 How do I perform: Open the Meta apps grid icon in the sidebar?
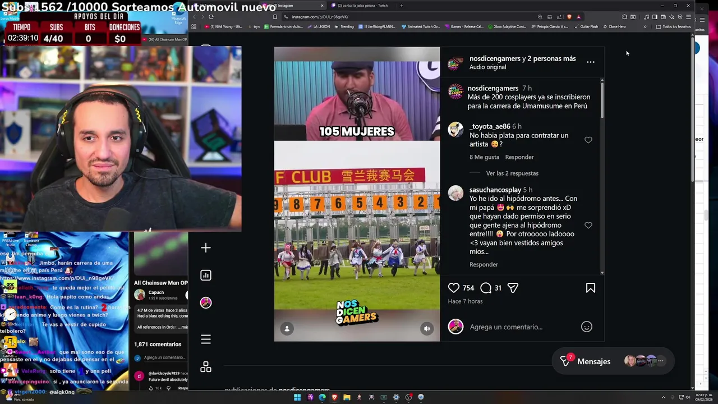[x=206, y=366]
